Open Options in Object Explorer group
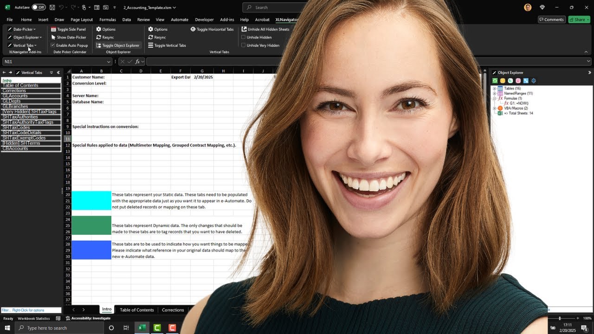Screen dimensions: 594x334 106,29
